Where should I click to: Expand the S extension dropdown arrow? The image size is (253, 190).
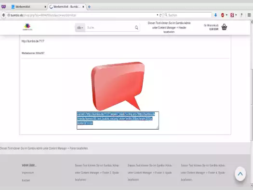pos(236,15)
